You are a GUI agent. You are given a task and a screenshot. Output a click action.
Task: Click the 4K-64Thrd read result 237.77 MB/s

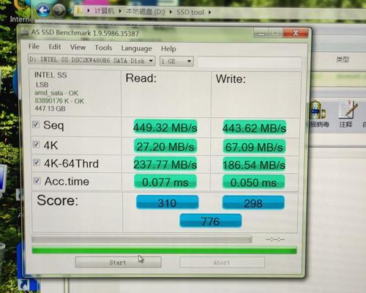(x=165, y=164)
